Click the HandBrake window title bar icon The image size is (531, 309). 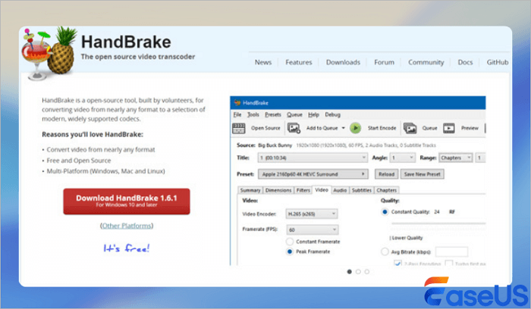(236, 101)
